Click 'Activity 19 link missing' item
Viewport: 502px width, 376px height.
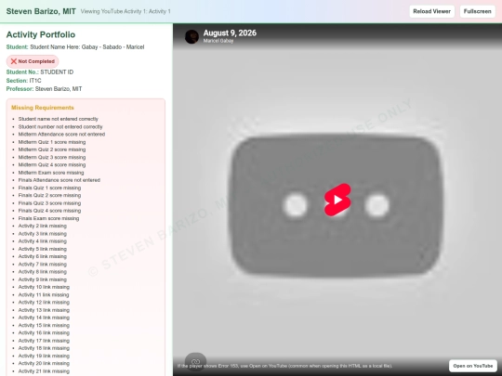click(x=44, y=356)
